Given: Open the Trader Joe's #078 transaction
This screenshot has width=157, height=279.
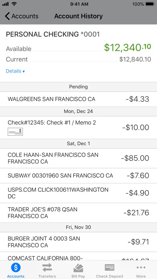Looking at the screenshot, I should [x=78, y=213].
